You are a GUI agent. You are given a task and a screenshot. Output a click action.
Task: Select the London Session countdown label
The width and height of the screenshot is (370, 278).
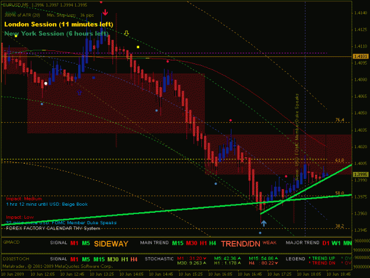[59, 24]
